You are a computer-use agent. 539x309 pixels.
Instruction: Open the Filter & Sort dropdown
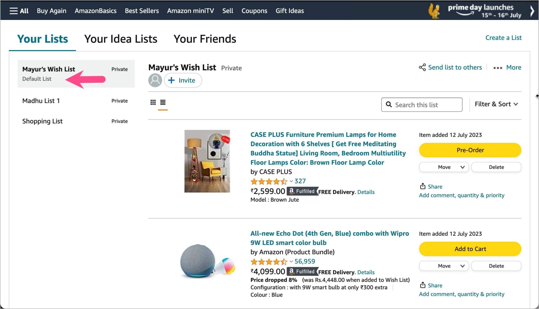(496, 104)
